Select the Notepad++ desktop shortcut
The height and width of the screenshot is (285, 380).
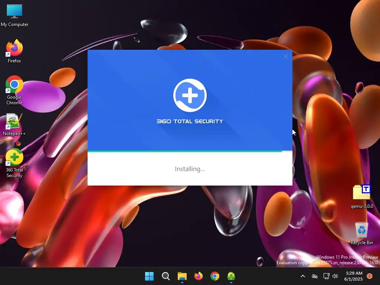coord(14,124)
